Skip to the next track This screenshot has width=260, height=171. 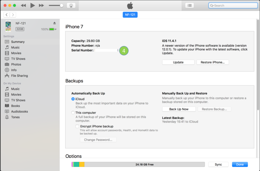[x=41, y=5]
